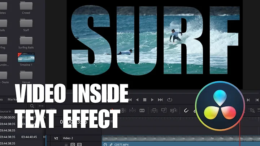Stop playback in the viewer
The image size is (260, 146).
144,100
